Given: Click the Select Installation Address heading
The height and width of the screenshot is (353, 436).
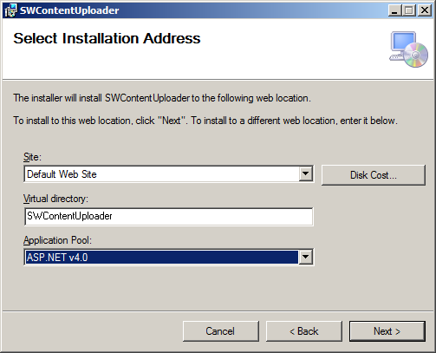Looking at the screenshot, I should point(107,38).
